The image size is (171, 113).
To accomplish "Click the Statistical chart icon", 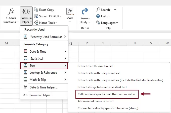I will (25, 58).
